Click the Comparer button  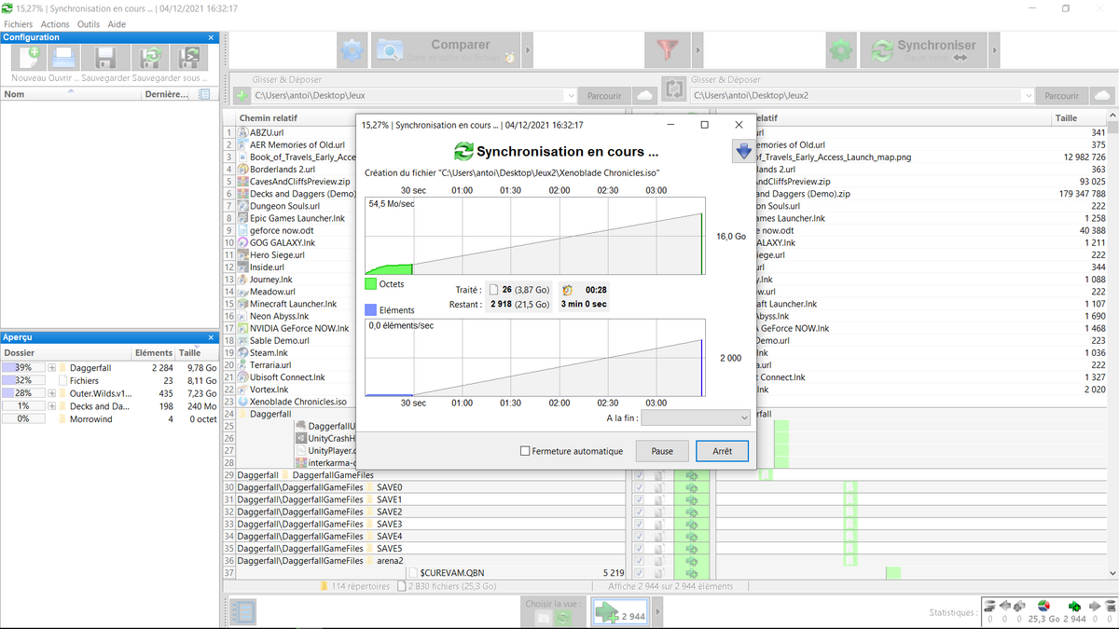pyautogui.click(x=446, y=50)
